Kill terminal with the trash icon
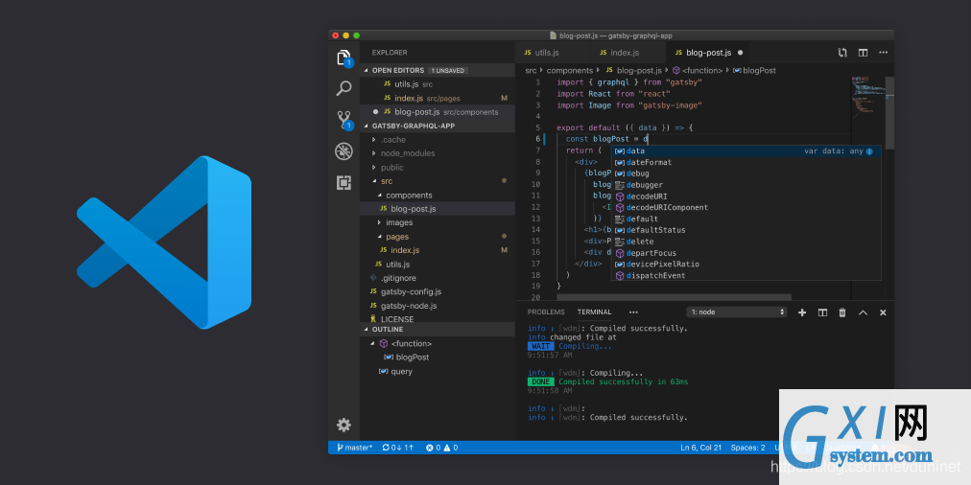The image size is (971, 485). click(x=842, y=312)
